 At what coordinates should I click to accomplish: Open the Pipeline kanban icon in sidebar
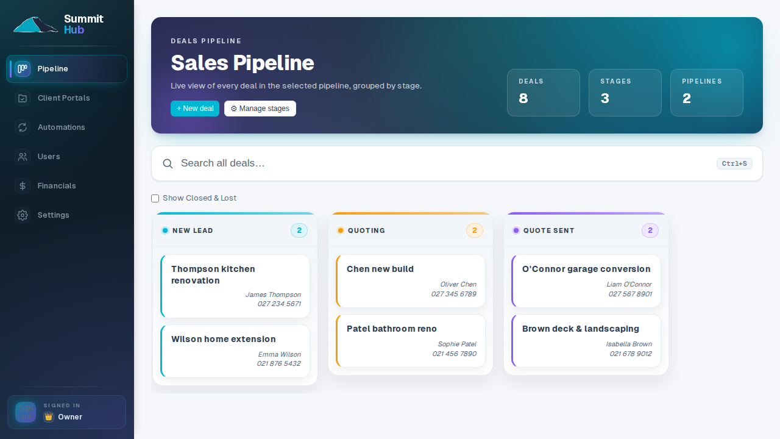pyautogui.click(x=23, y=69)
